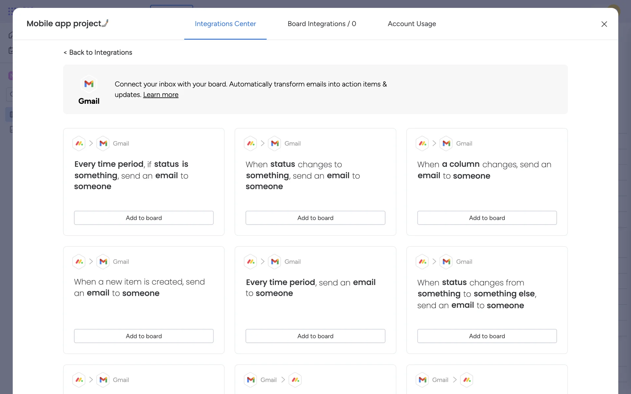Open the Learn more link
The image size is (631, 394).
161,95
